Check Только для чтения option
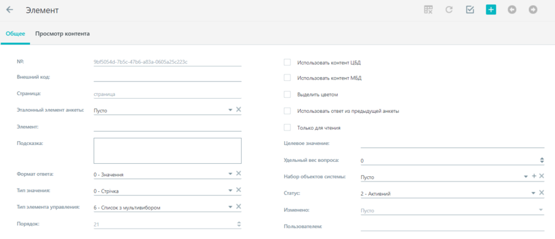Screen dimensions: 555x239 pyautogui.click(x=287, y=127)
